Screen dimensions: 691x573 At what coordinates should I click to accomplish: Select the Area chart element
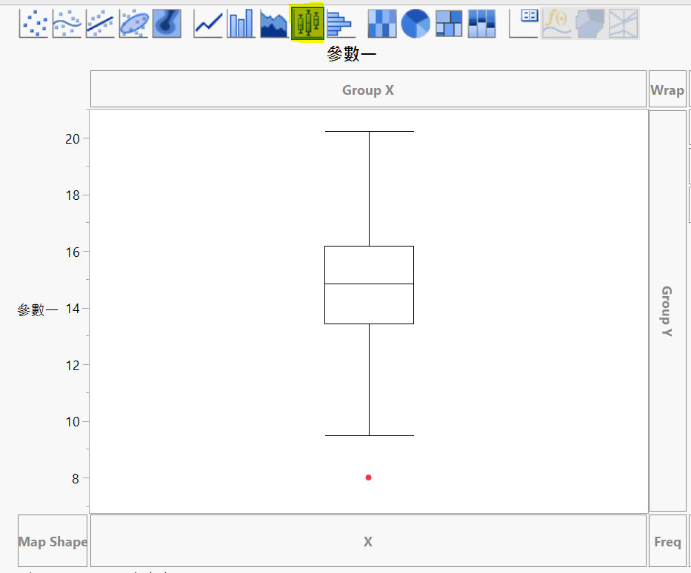click(274, 24)
